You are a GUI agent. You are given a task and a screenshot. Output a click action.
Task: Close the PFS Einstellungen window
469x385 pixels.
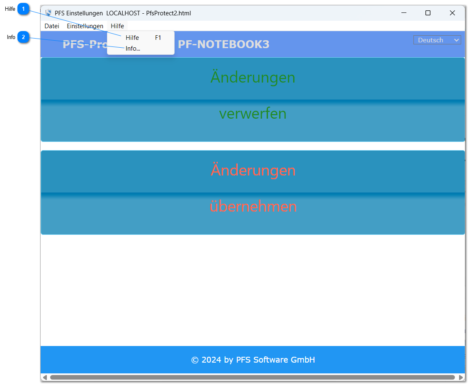[452, 13]
